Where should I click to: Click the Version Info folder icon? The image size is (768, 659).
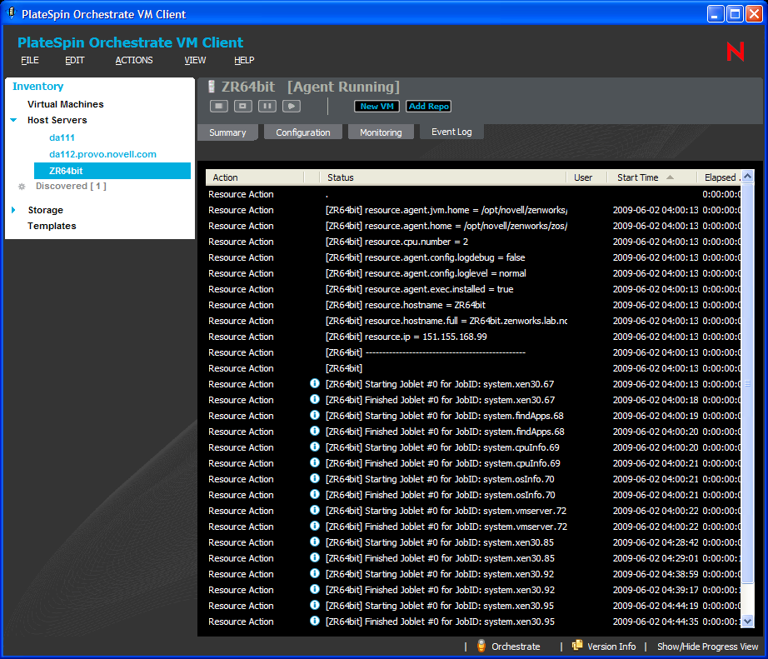(x=577, y=646)
